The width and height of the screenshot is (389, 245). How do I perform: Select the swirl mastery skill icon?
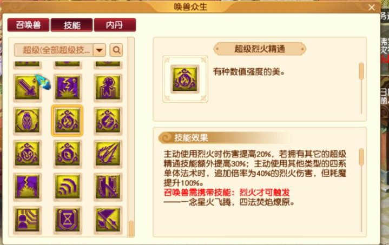tap(27, 154)
